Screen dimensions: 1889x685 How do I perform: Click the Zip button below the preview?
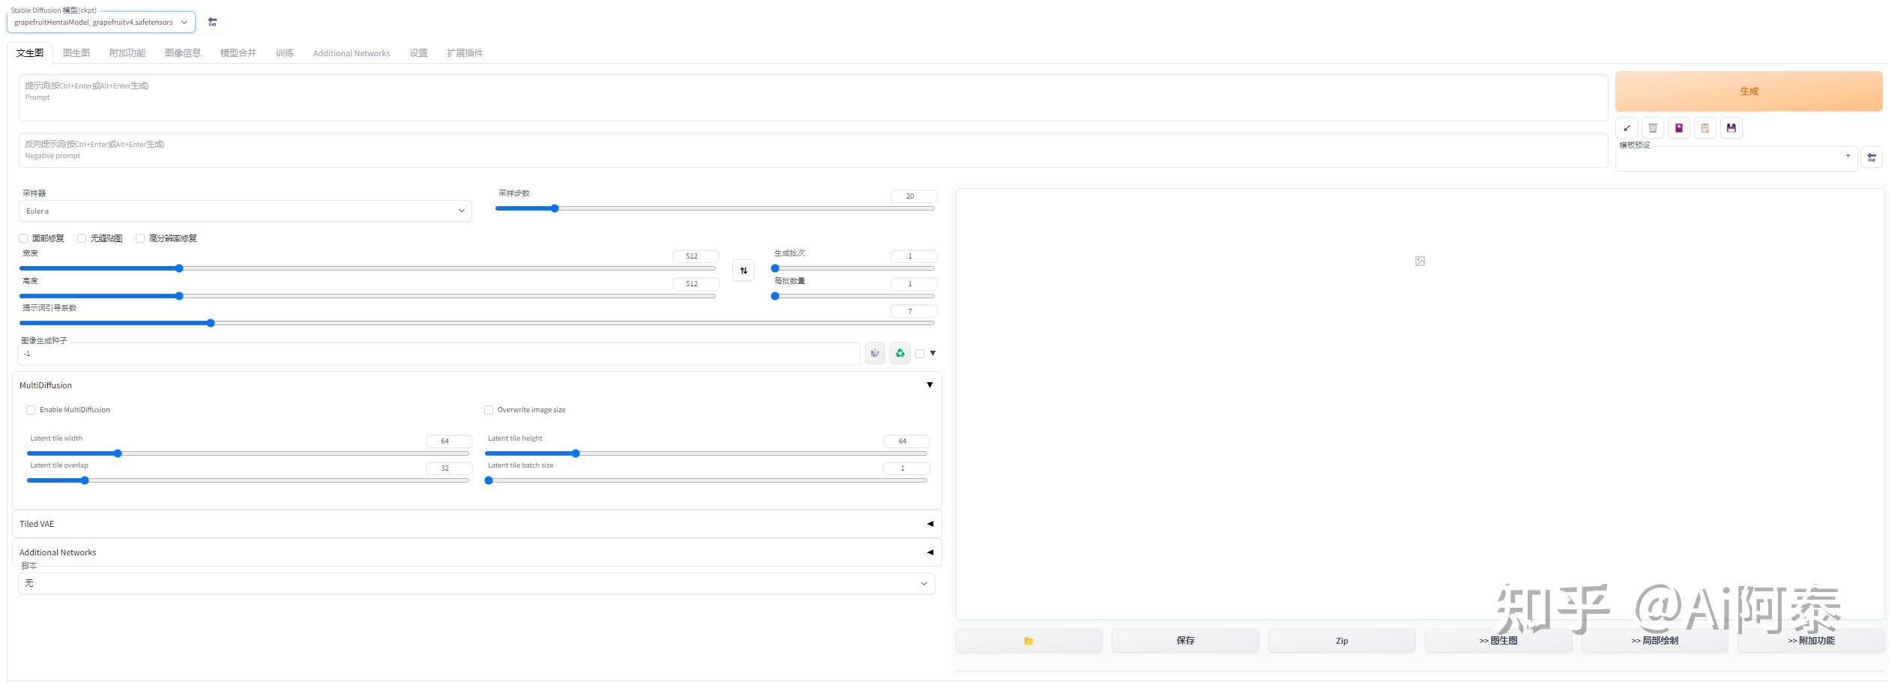(1342, 640)
